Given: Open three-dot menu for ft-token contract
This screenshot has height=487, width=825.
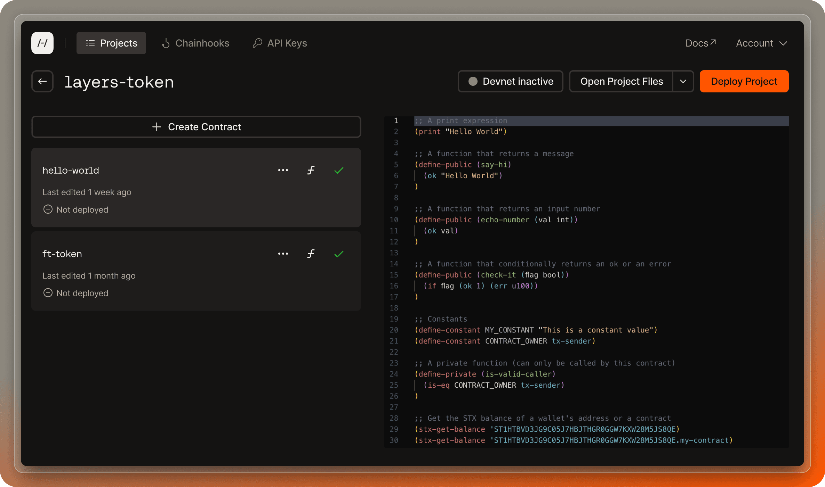Looking at the screenshot, I should coord(283,254).
